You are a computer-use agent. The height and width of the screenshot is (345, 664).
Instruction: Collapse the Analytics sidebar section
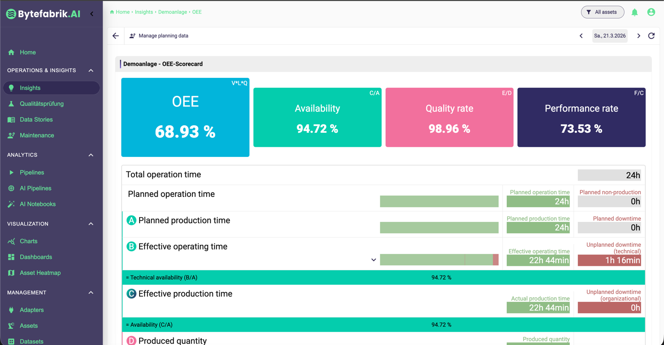click(x=91, y=155)
